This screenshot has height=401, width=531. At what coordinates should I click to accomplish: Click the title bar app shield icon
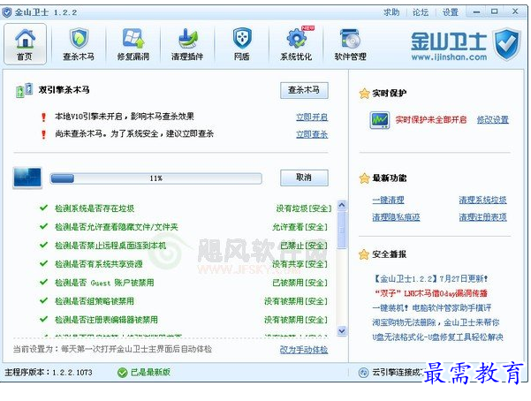pos(7,12)
